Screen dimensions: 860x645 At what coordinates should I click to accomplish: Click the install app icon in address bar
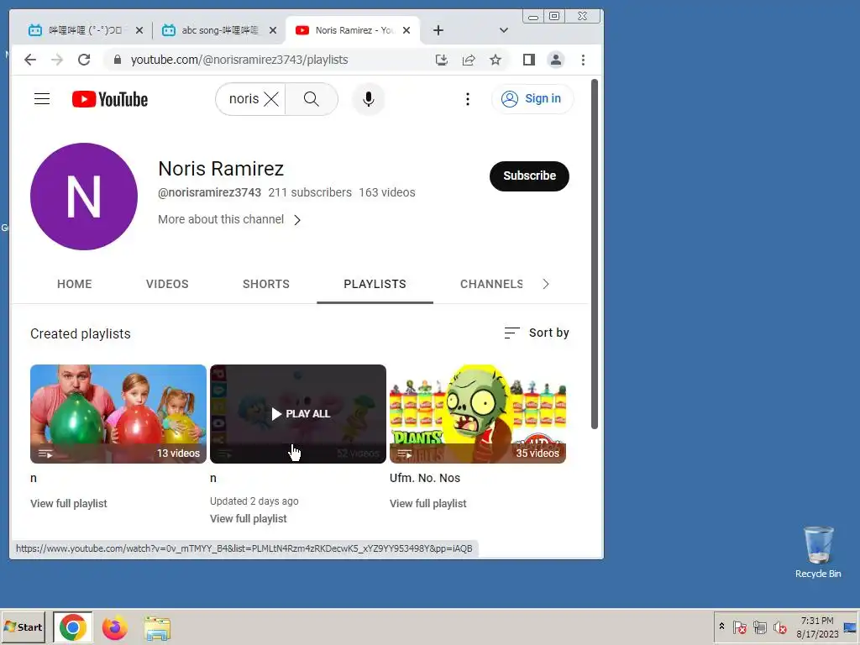(442, 60)
